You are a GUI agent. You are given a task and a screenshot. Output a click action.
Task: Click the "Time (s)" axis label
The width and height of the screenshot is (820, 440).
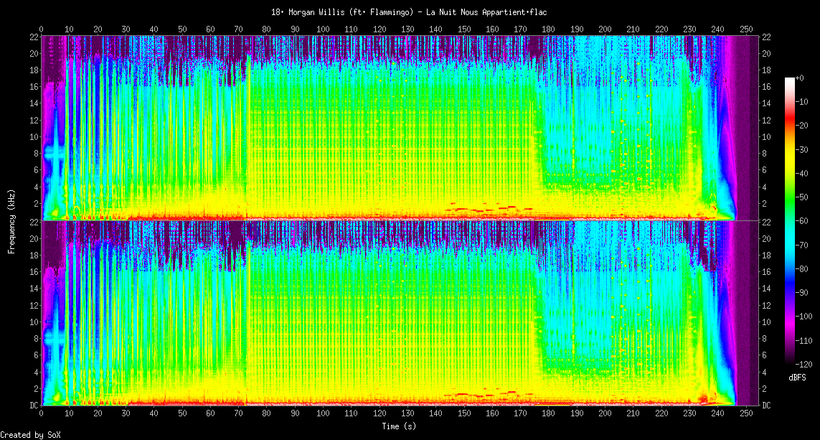click(x=398, y=426)
